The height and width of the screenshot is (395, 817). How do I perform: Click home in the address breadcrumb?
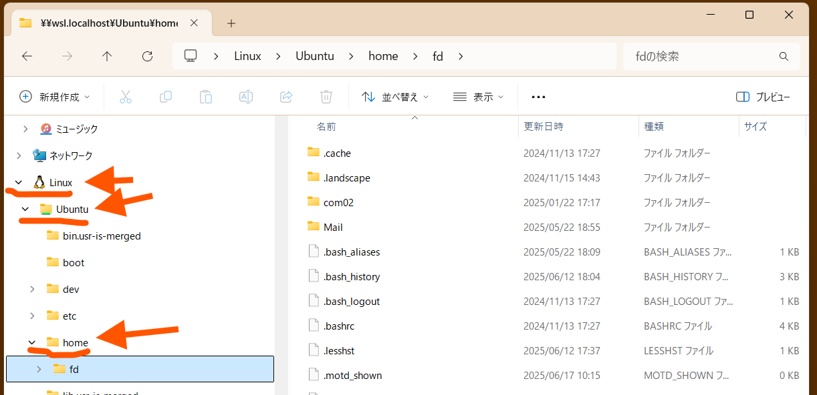(x=383, y=56)
